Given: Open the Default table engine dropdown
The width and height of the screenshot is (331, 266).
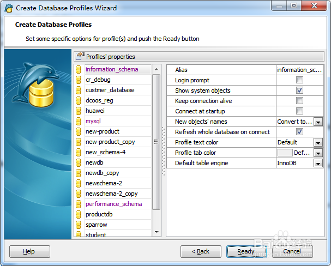Looking at the screenshot, I should pyautogui.click(x=318, y=163).
